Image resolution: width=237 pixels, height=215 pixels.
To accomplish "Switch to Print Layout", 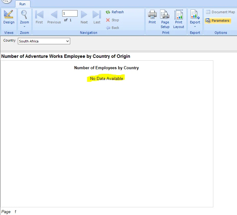I will 179,19.
